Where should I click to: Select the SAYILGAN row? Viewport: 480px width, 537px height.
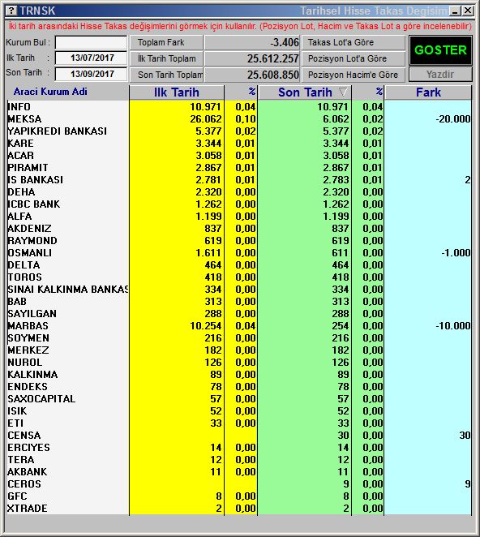(239, 314)
